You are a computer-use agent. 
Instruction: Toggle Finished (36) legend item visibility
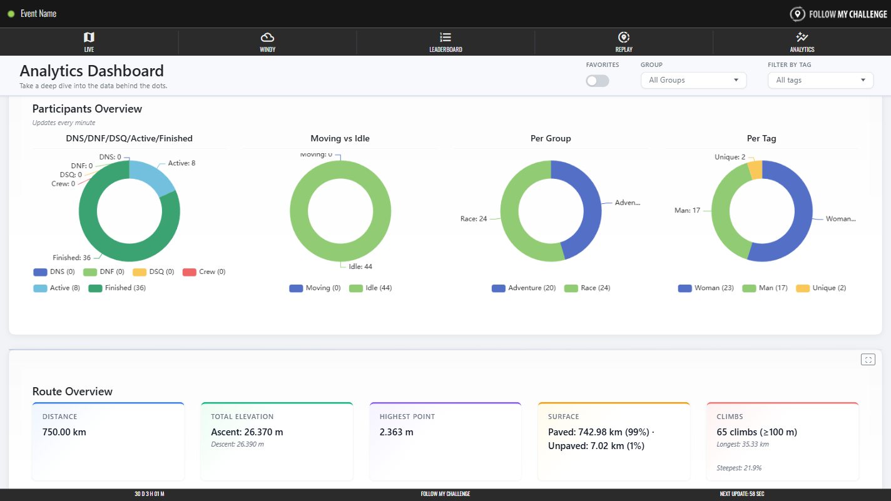[x=118, y=288]
